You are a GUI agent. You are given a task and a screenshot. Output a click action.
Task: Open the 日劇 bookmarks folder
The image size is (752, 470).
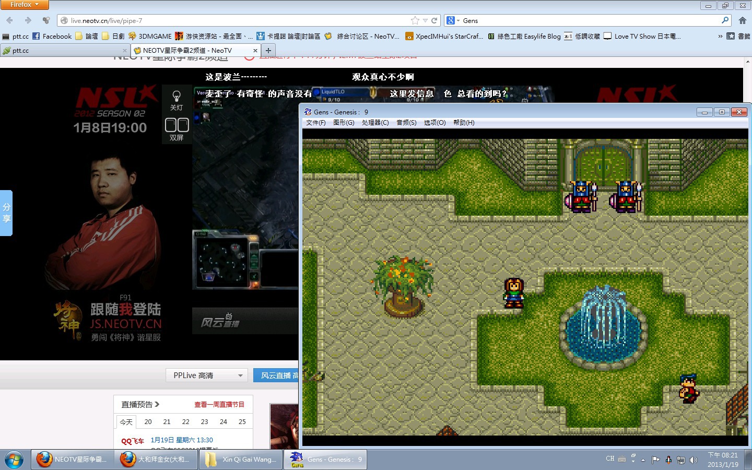[x=113, y=36]
